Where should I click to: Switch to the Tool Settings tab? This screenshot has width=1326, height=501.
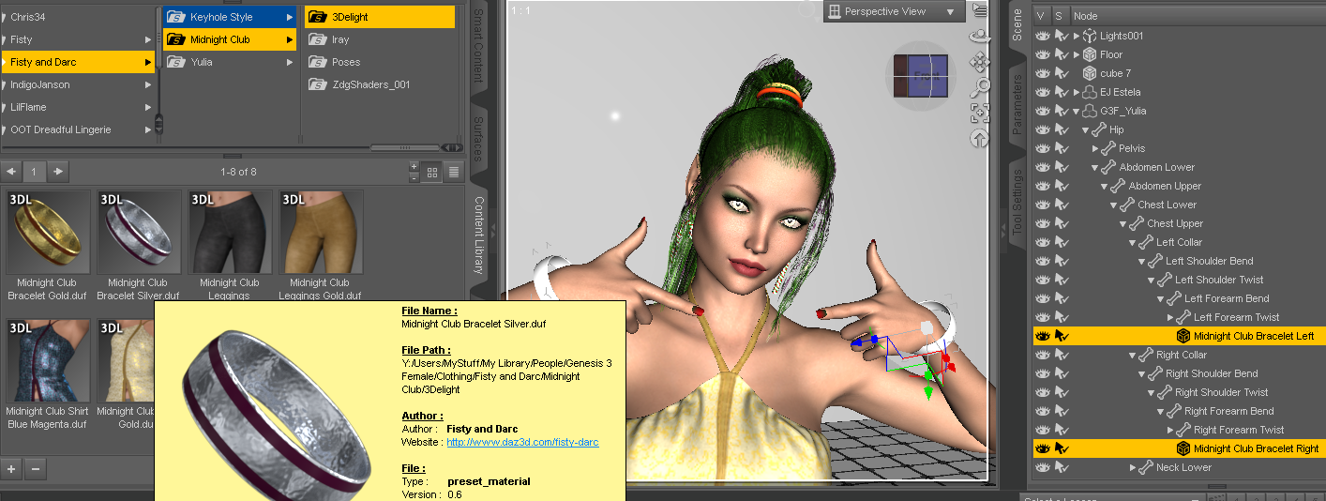[1017, 203]
